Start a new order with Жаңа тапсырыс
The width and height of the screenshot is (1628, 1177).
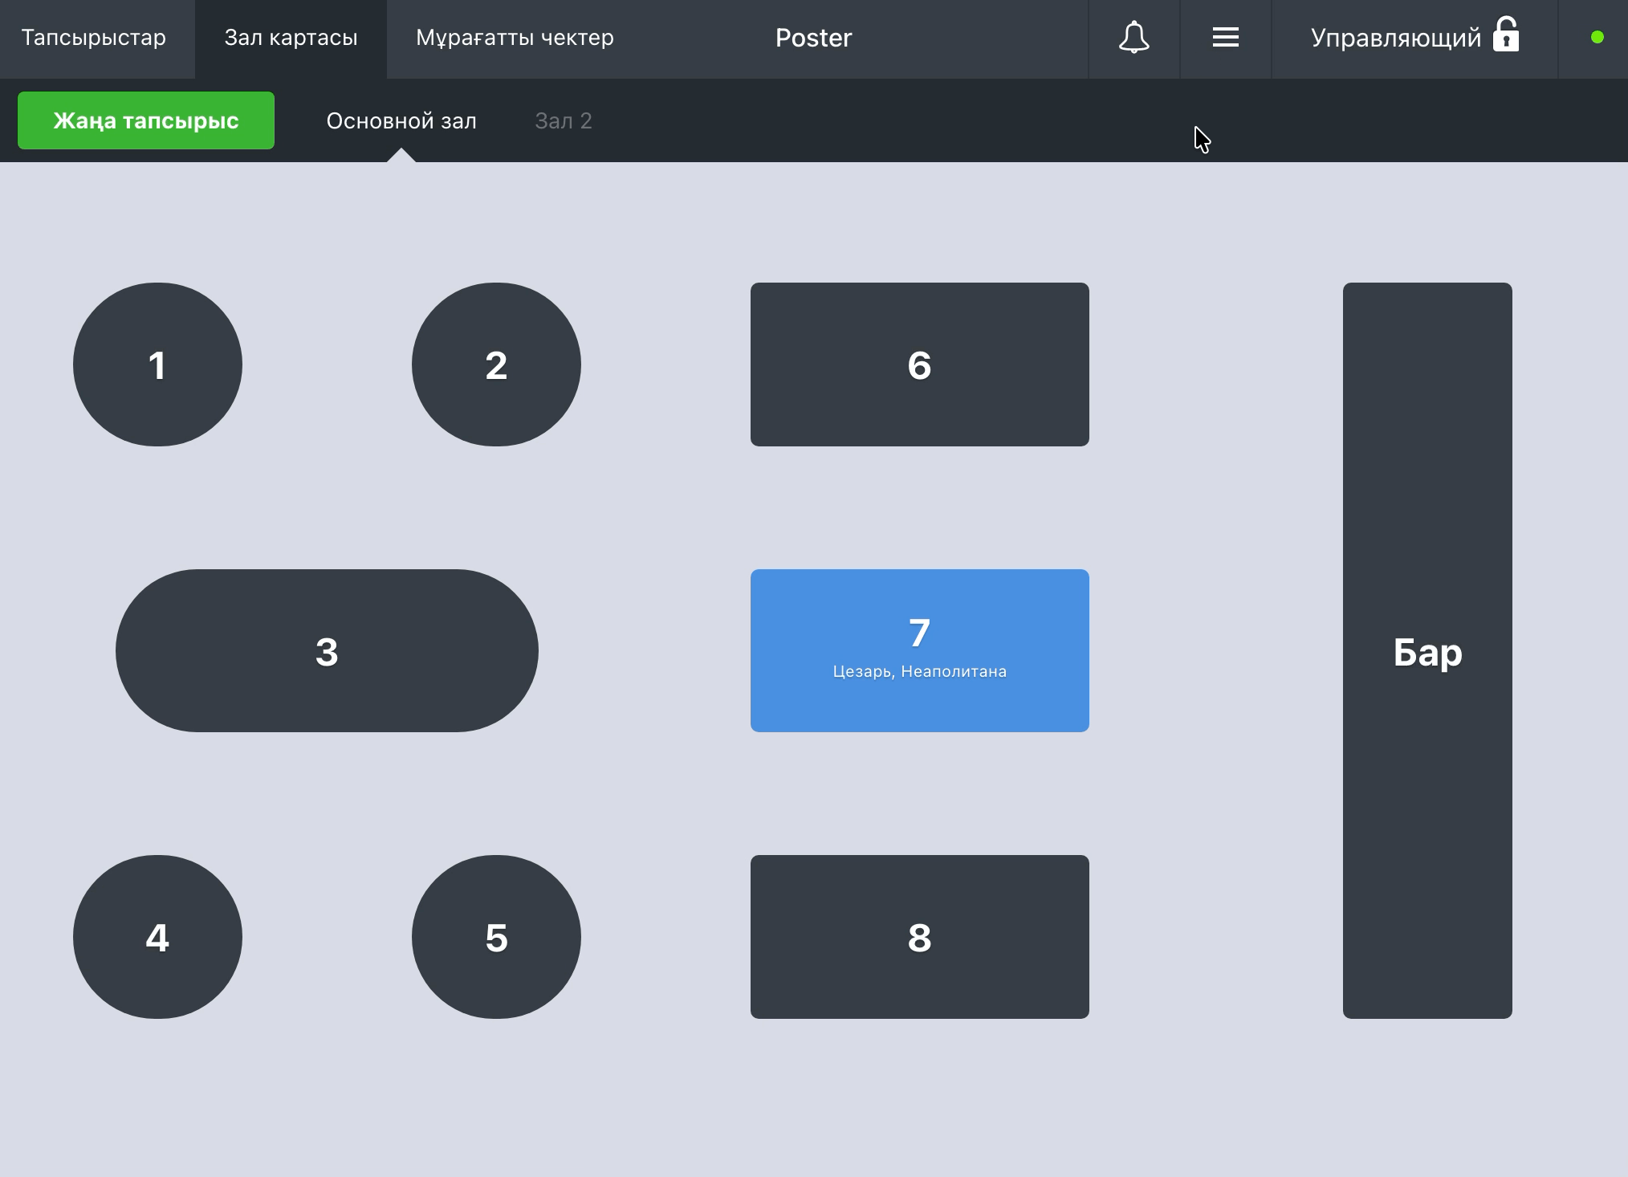[x=146, y=120]
